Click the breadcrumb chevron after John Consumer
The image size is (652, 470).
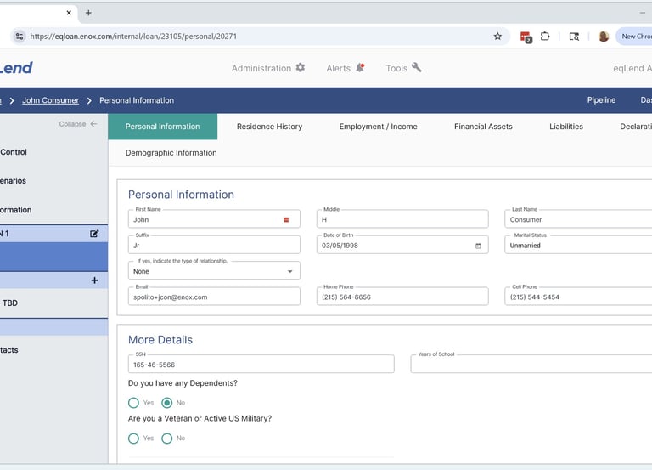coord(89,101)
